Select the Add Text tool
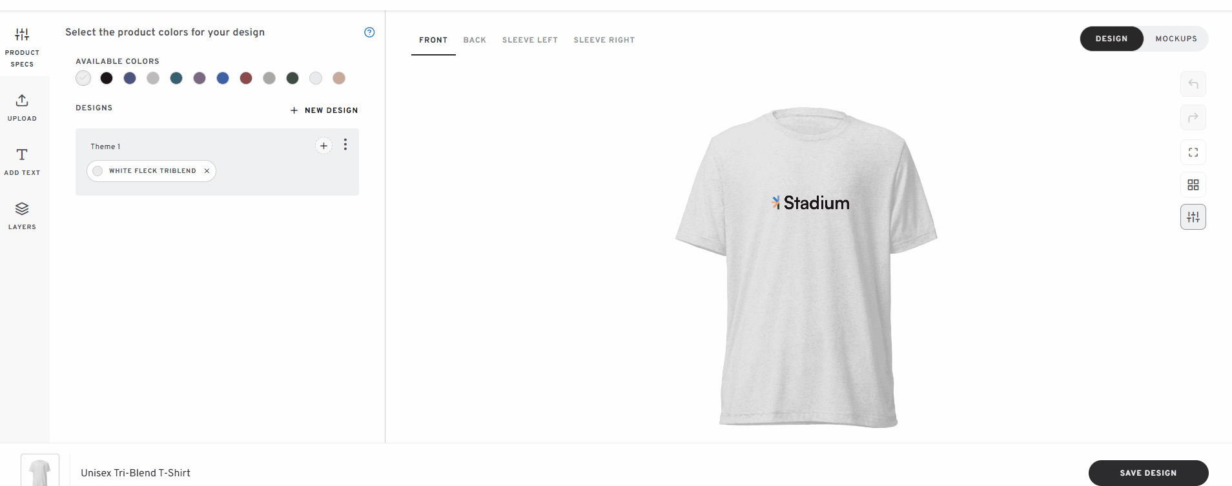The height and width of the screenshot is (486, 1232). [x=22, y=161]
